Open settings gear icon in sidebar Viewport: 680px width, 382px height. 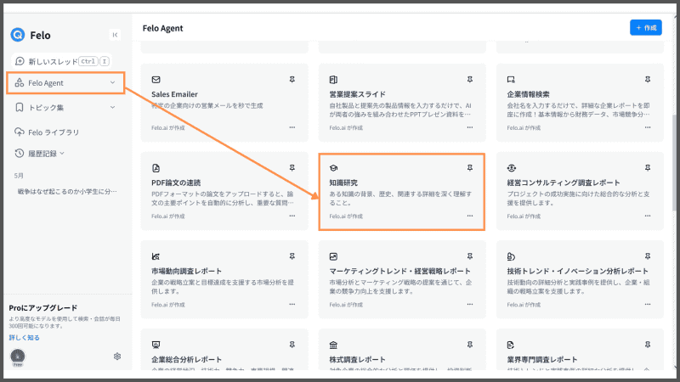(117, 356)
